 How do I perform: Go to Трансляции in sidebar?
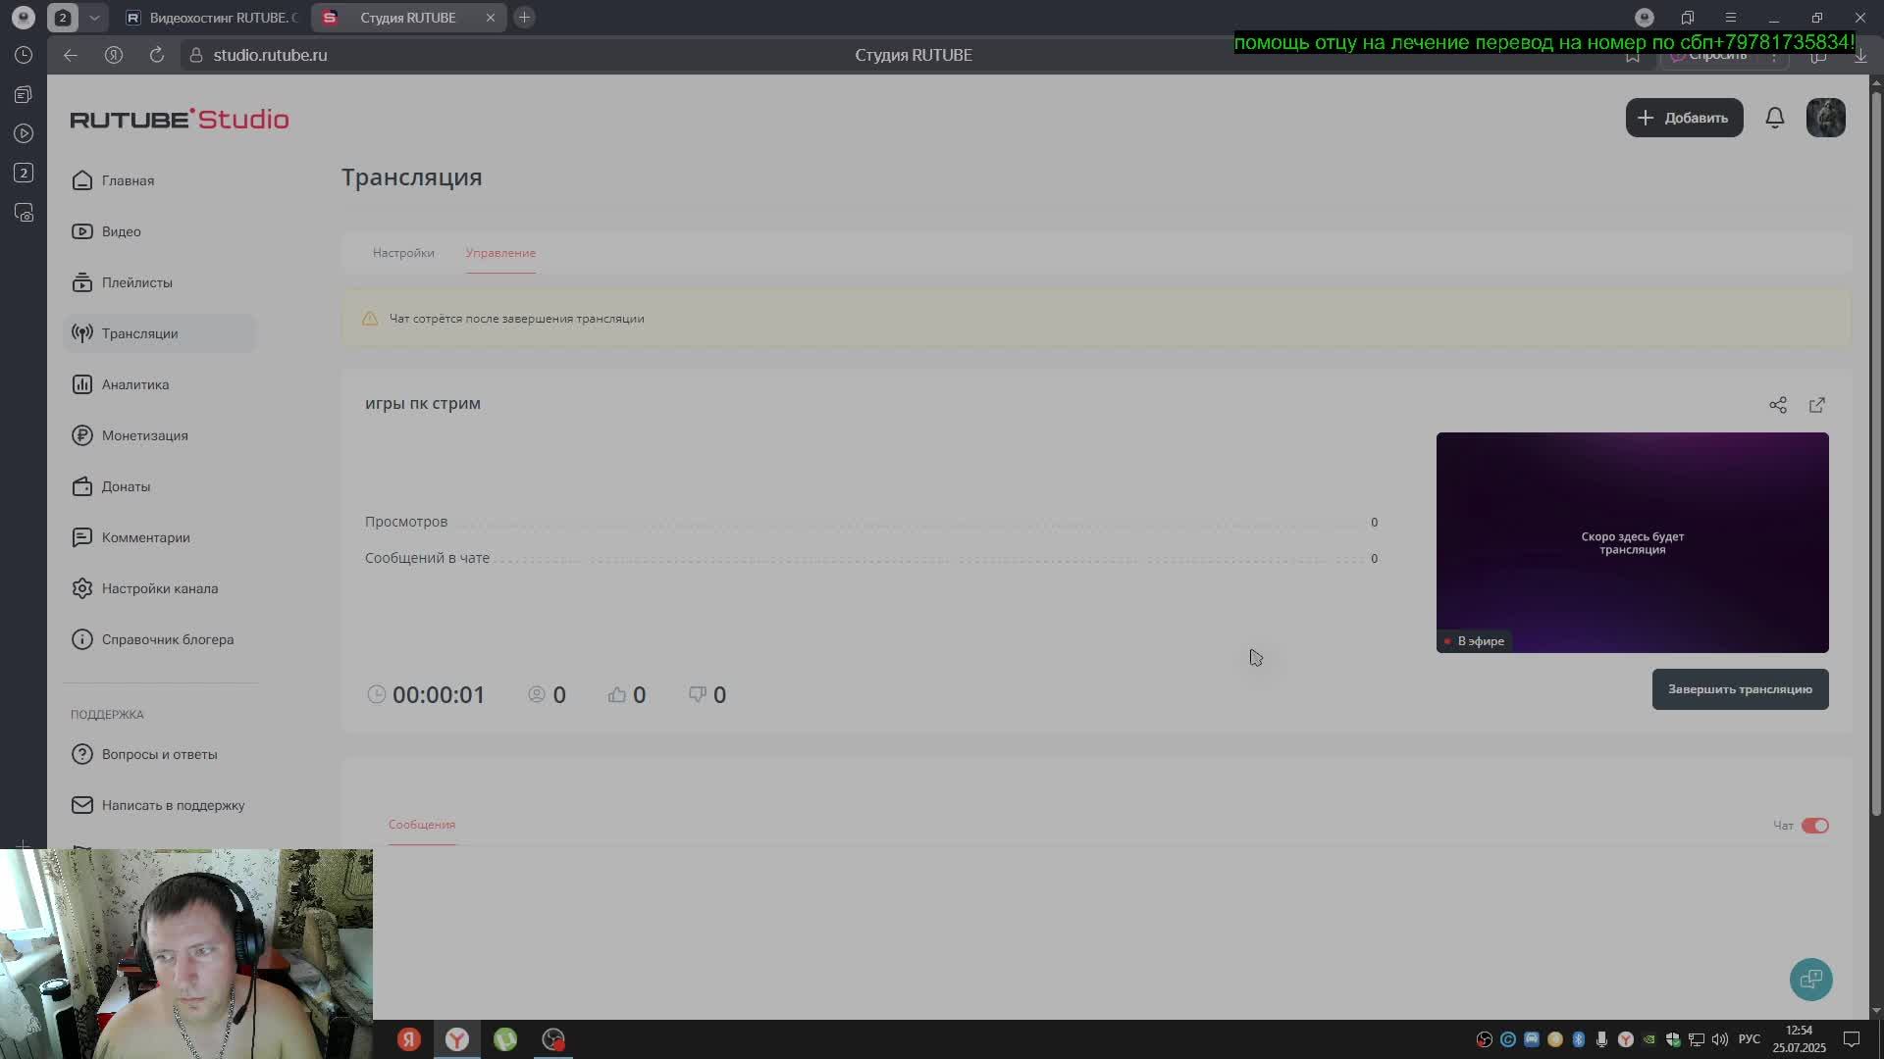click(x=139, y=333)
